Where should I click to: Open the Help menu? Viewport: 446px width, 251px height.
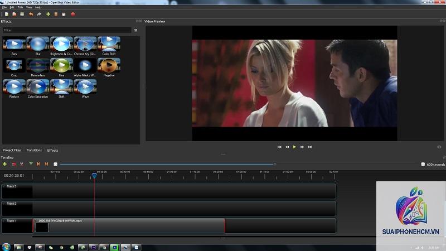[38, 7]
